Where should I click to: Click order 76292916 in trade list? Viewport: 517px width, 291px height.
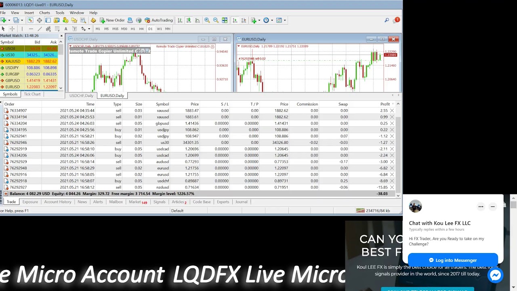point(198,175)
